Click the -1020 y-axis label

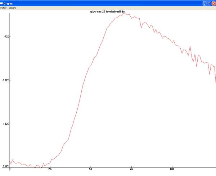[x=6, y=80]
